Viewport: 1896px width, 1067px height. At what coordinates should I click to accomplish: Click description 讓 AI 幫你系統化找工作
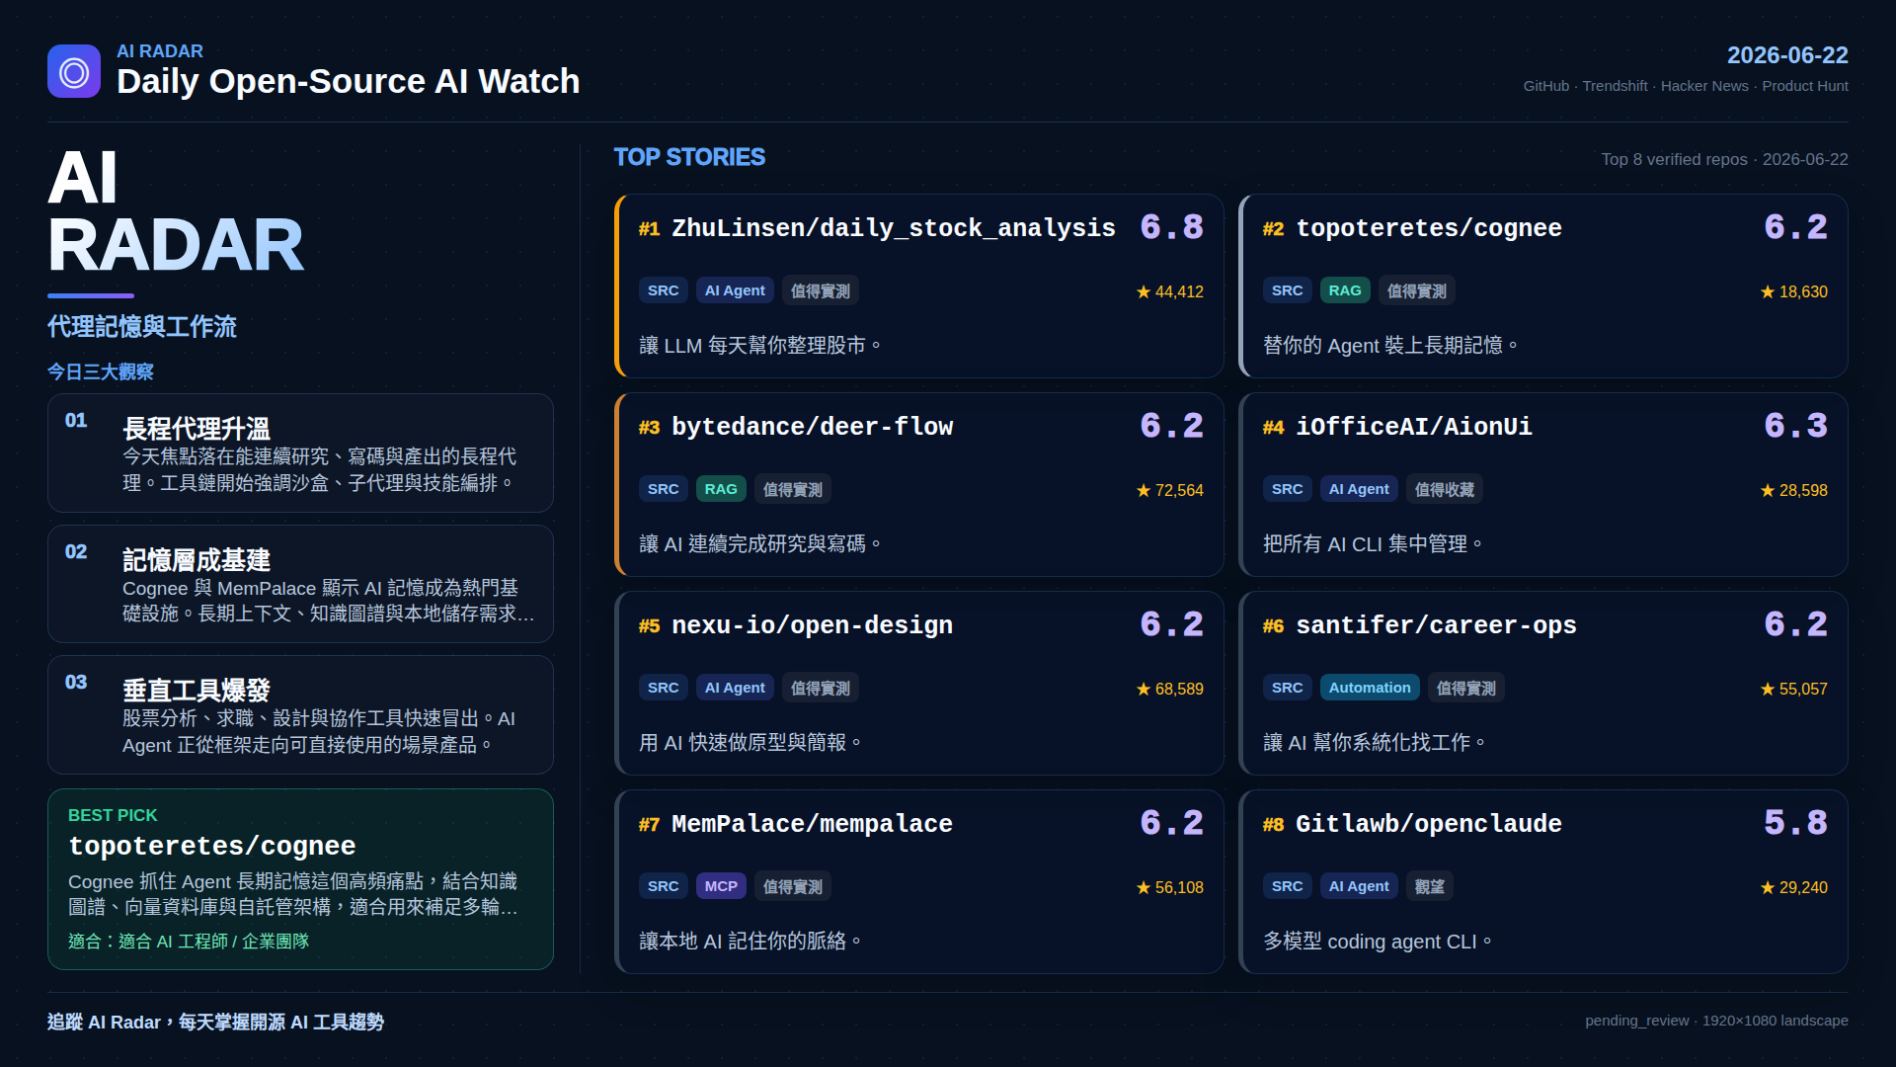point(1375,743)
